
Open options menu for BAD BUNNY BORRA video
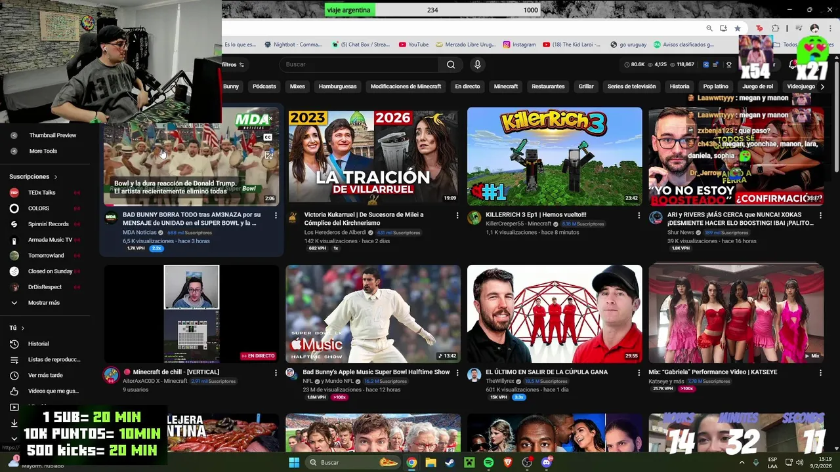pyautogui.click(x=276, y=215)
